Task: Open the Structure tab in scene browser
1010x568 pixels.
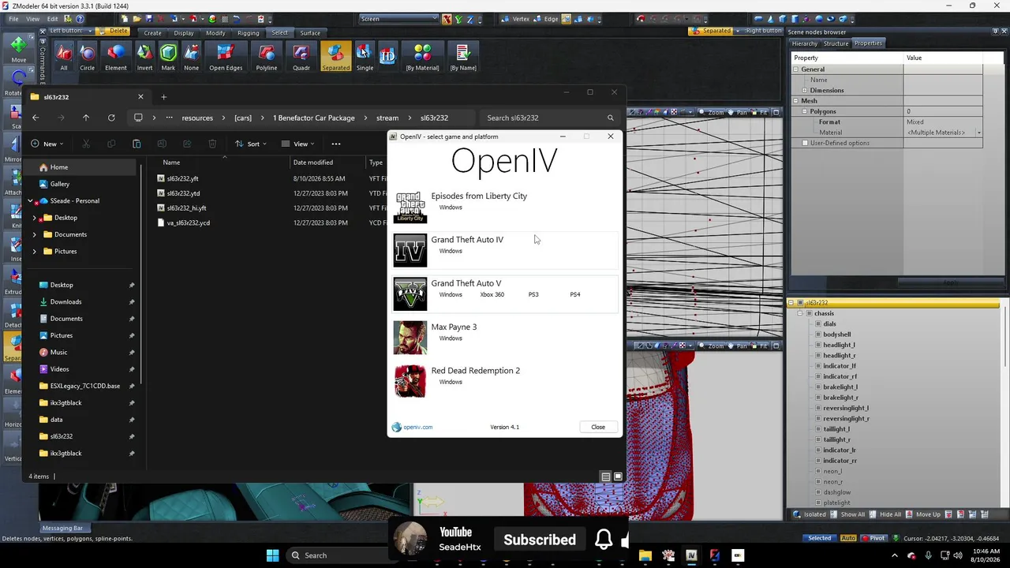Action: point(836,43)
